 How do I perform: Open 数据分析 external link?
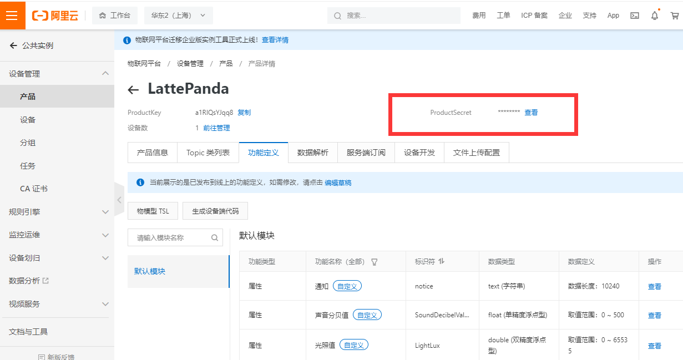click(x=29, y=281)
